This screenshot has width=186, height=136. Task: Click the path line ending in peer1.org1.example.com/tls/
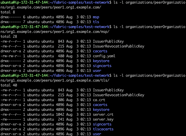click(55, 80)
